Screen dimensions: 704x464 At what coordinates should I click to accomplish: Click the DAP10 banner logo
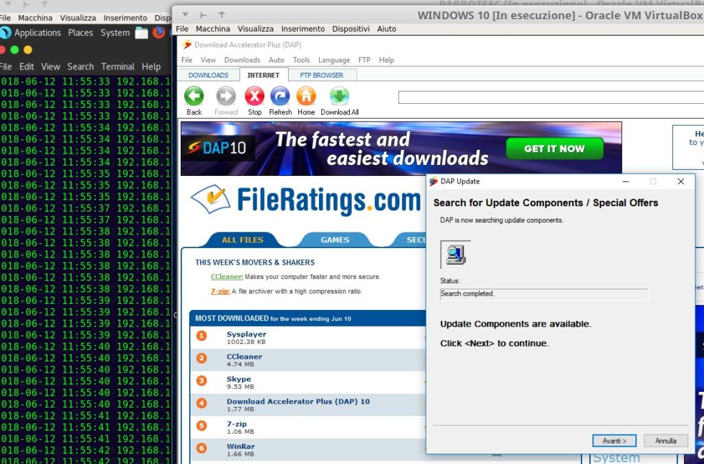(218, 147)
